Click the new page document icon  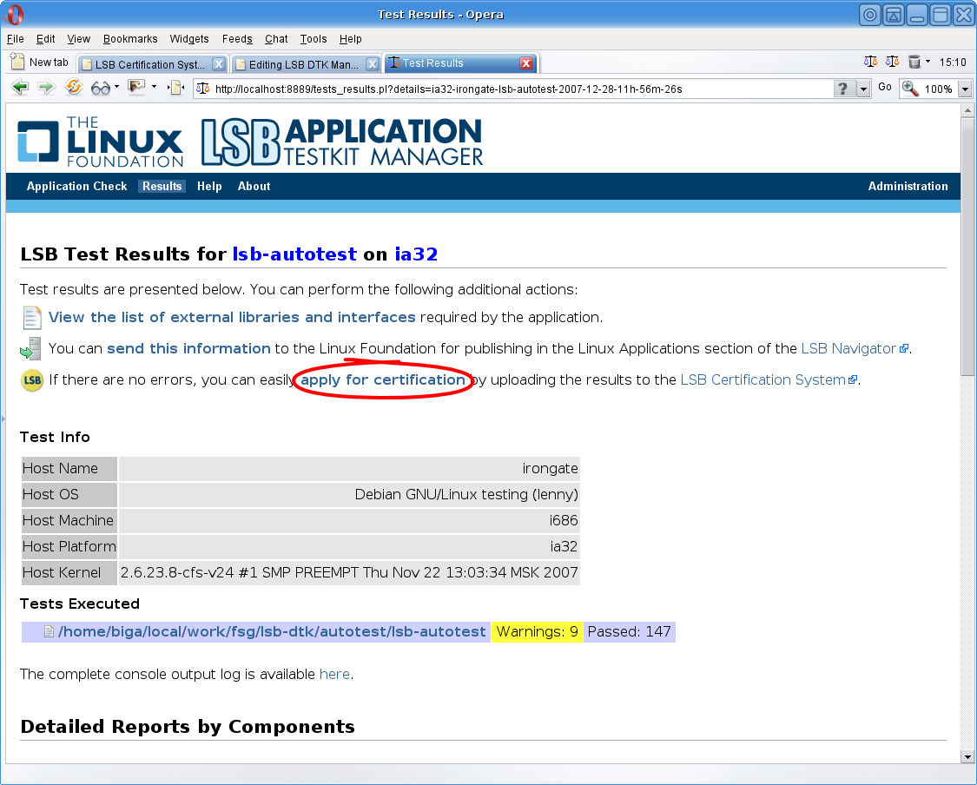click(x=177, y=87)
